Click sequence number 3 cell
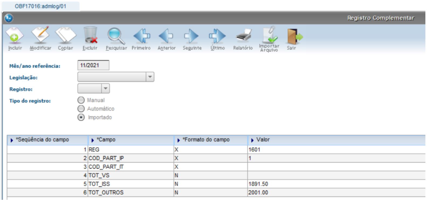Screen dimensions: 427x200 click(47, 167)
